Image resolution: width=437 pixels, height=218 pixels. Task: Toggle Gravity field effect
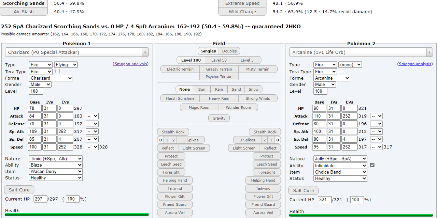coord(219,118)
